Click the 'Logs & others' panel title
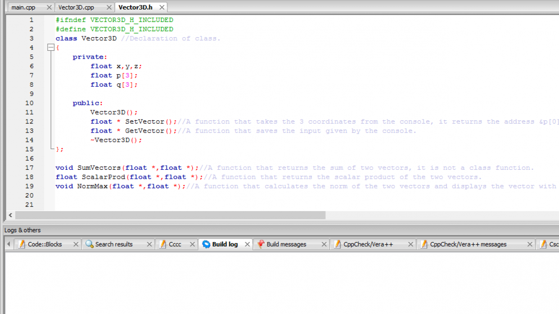The image size is (559, 314). pyautogui.click(x=23, y=230)
